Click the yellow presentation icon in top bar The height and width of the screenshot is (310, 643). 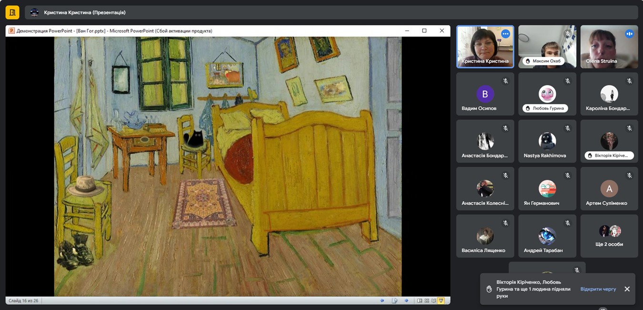pos(12,12)
